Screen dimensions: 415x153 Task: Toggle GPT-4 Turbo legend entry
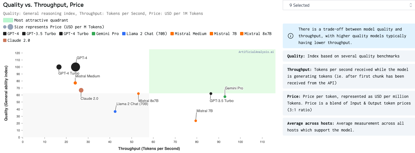74,34
